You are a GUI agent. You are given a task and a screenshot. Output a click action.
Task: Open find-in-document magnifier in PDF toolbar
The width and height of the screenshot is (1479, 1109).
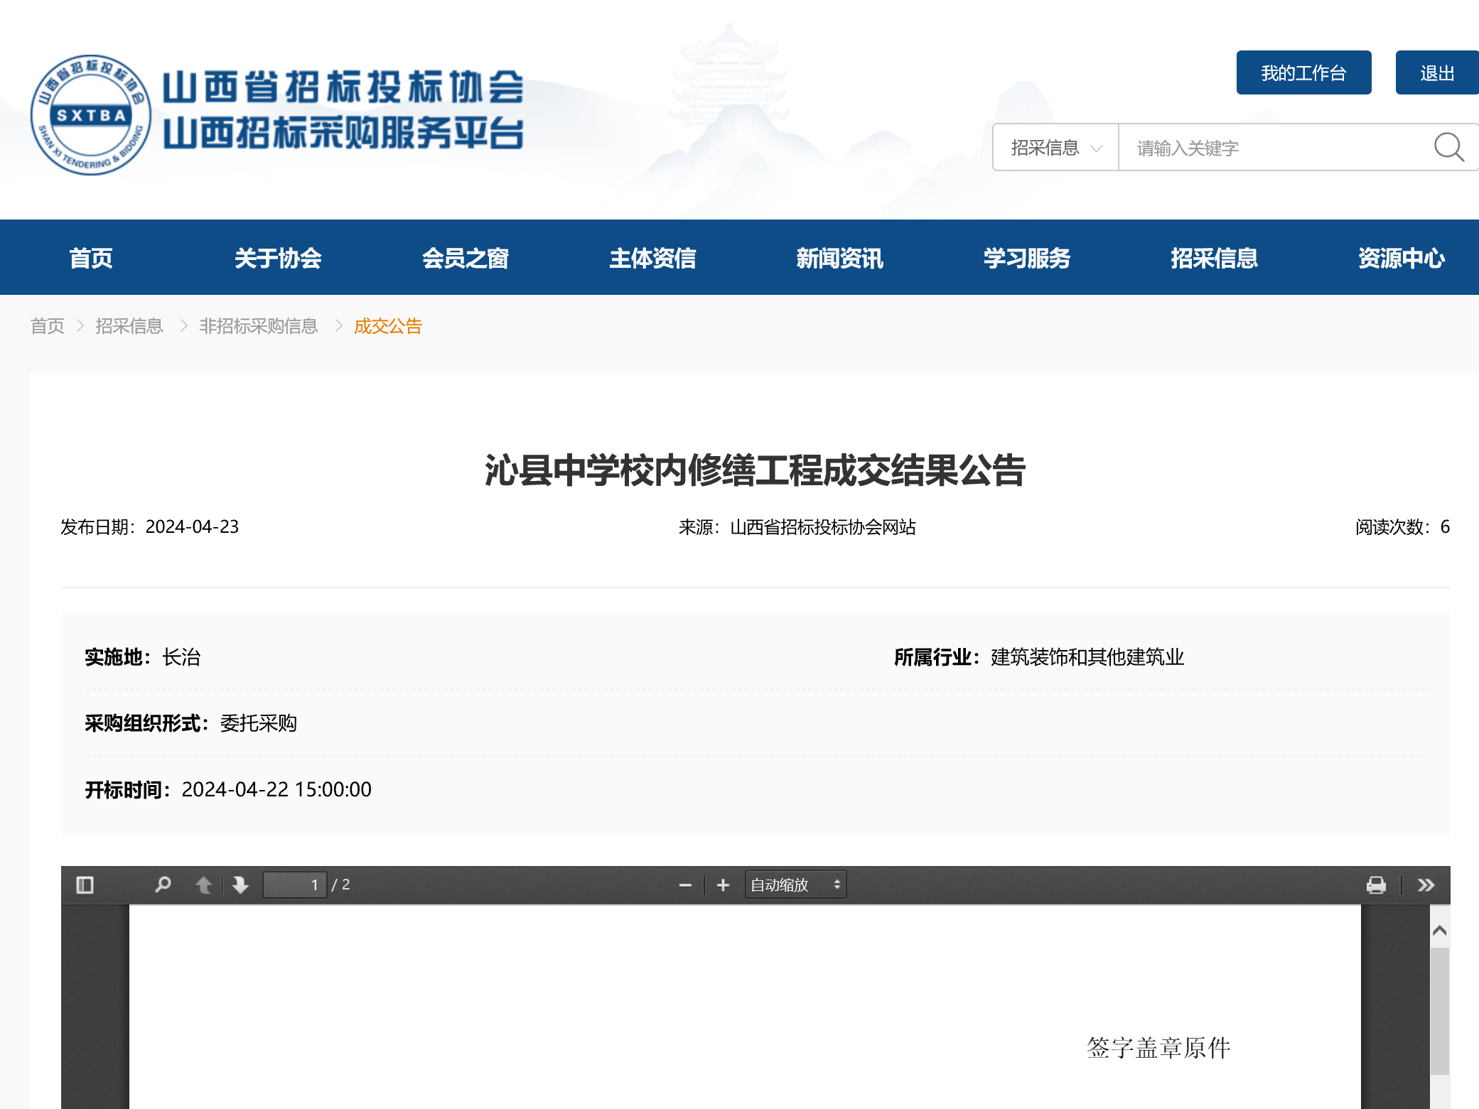click(163, 885)
